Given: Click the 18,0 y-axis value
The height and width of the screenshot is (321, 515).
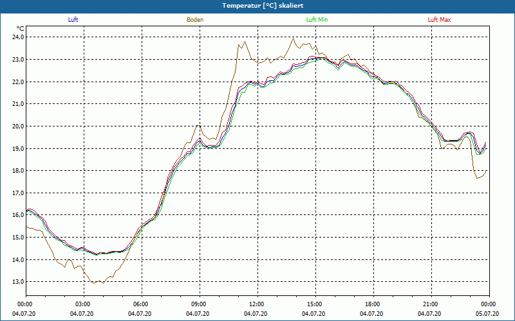Looking at the screenshot, I should pyautogui.click(x=18, y=171).
